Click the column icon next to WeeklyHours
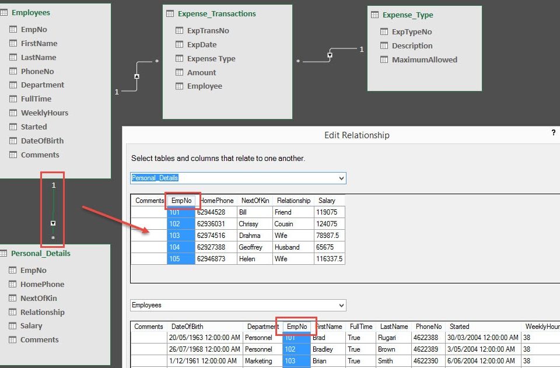 click(13, 113)
